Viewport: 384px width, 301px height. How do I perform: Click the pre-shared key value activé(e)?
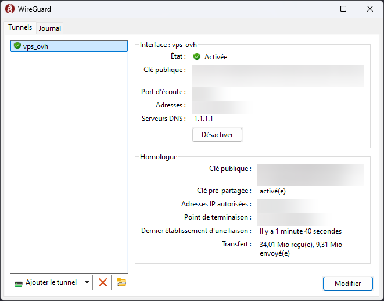click(272, 191)
